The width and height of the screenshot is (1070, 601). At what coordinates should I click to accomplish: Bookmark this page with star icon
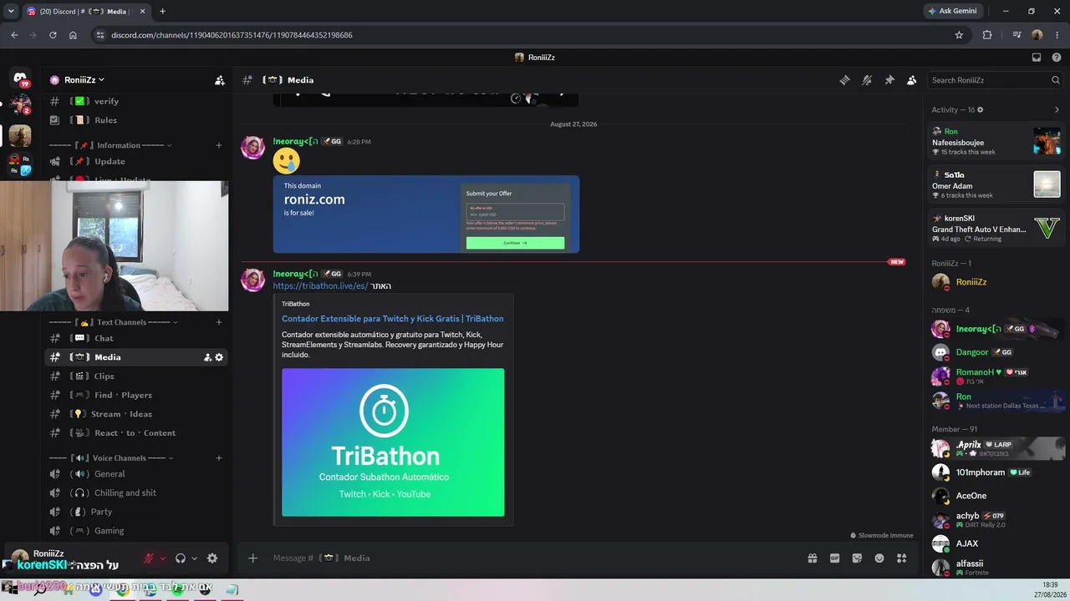959,35
